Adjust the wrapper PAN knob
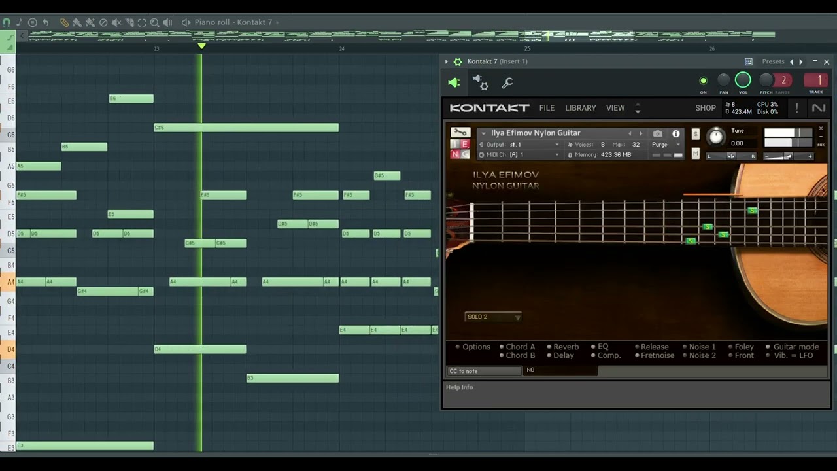This screenshot has height=471, width=837. 723,80
